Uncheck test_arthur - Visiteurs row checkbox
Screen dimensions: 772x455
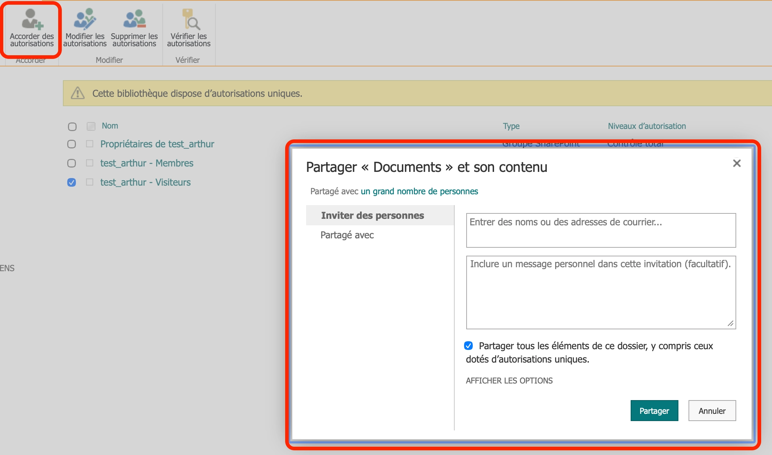pos(72,182)
